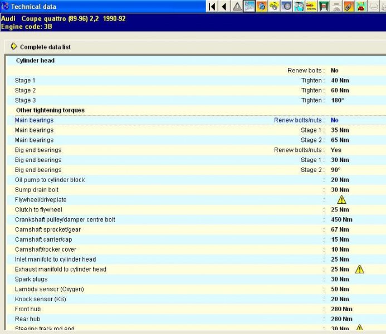
Task: Open the green vehicle lift toolbar icon
Action: [x=324, y=7]
